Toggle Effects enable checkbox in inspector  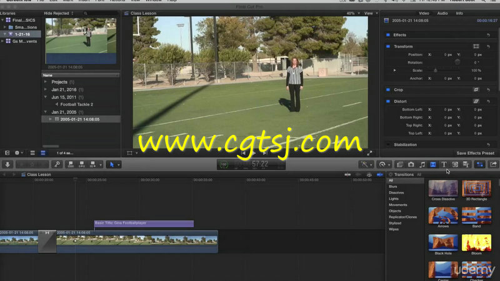pos(388,35)
